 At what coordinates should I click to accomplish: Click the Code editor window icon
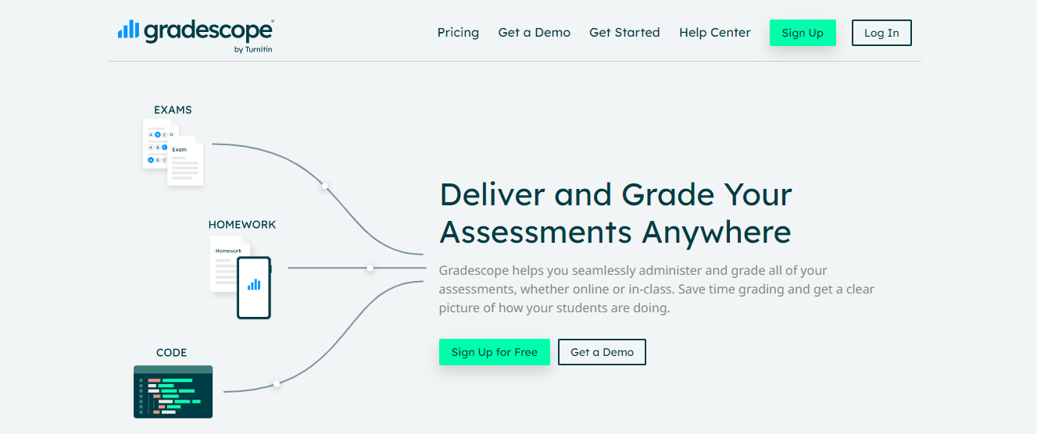click(x=173, y=391)
